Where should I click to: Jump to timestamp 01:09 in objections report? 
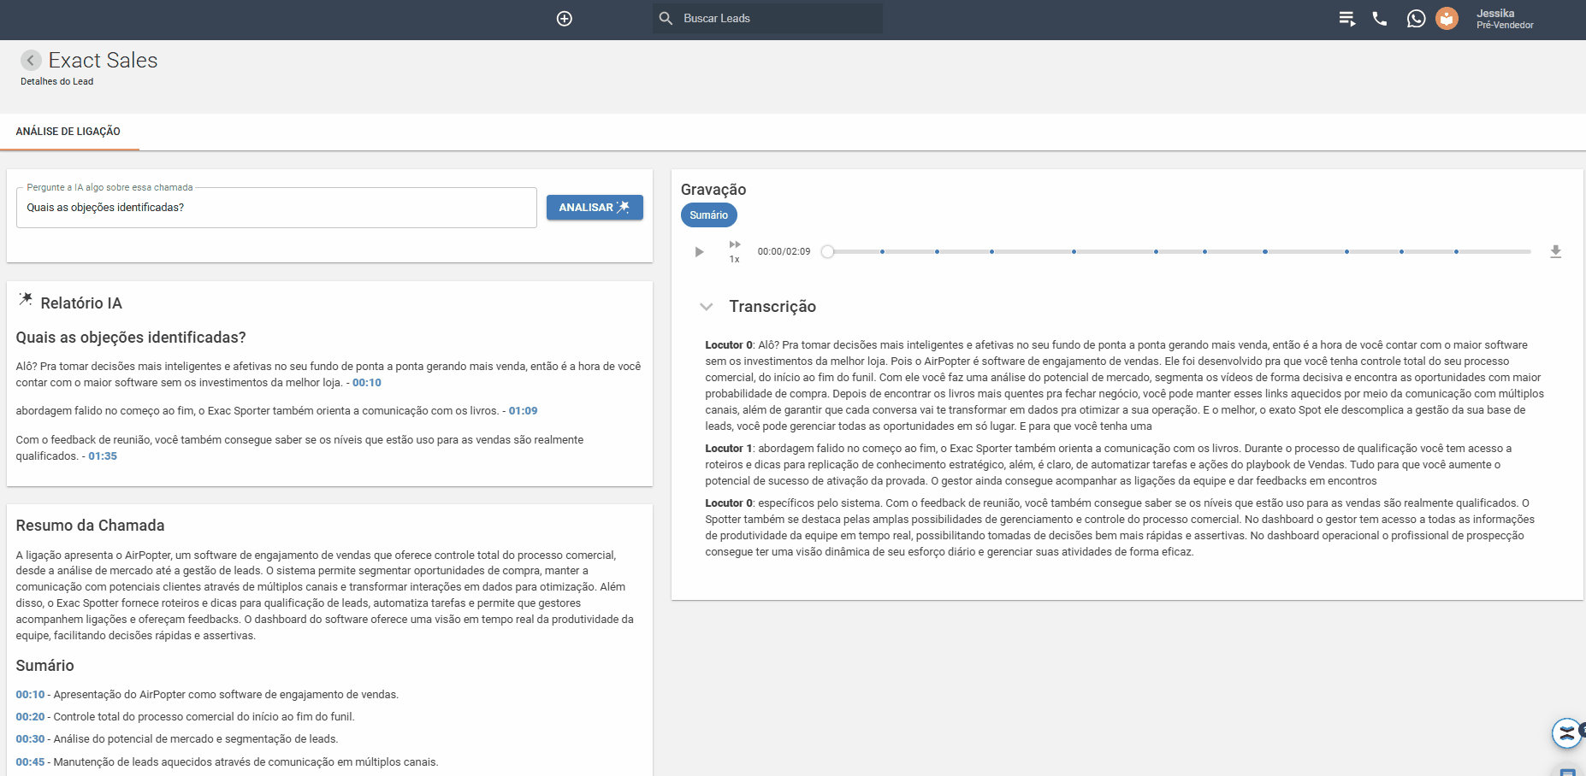[x=524, y=411]
